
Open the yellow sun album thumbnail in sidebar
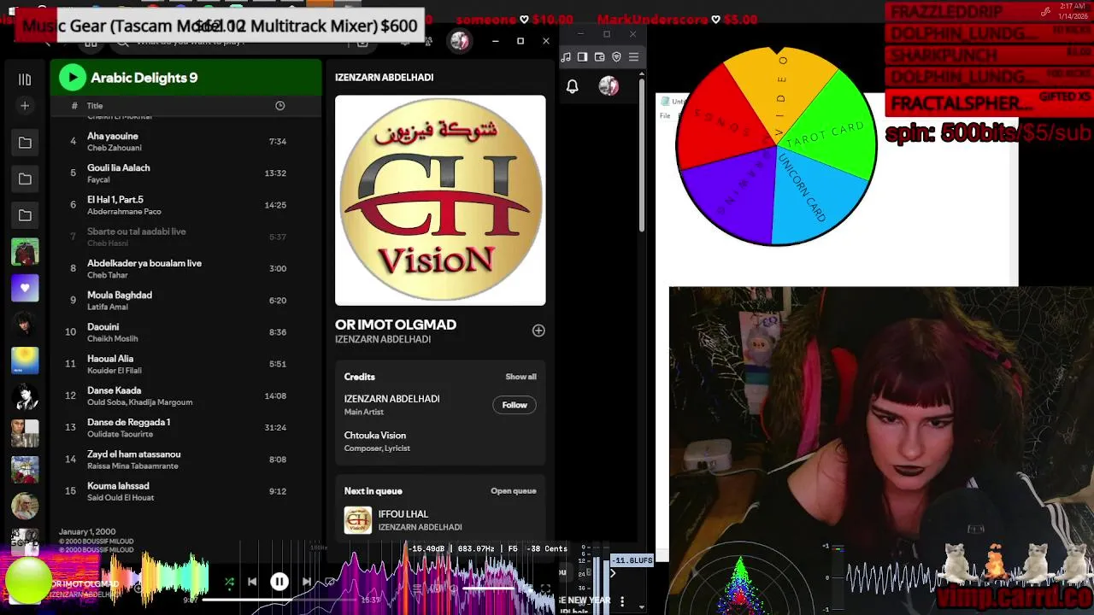25,360
